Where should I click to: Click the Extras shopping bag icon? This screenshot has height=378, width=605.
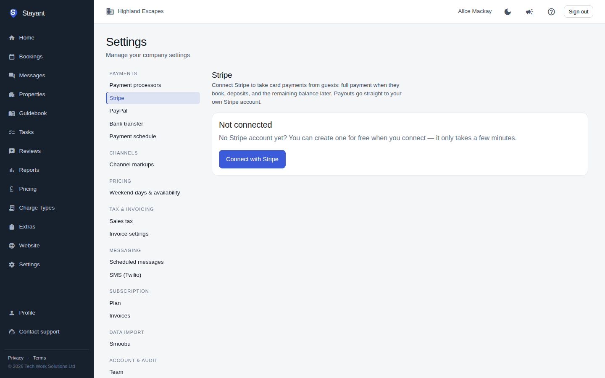pyautogui.click(x=12, y=227)
